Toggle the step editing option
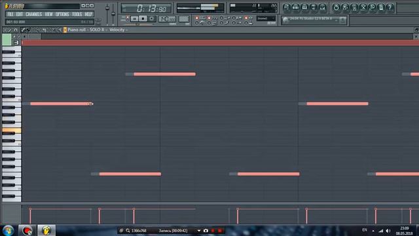 point(221,23)
